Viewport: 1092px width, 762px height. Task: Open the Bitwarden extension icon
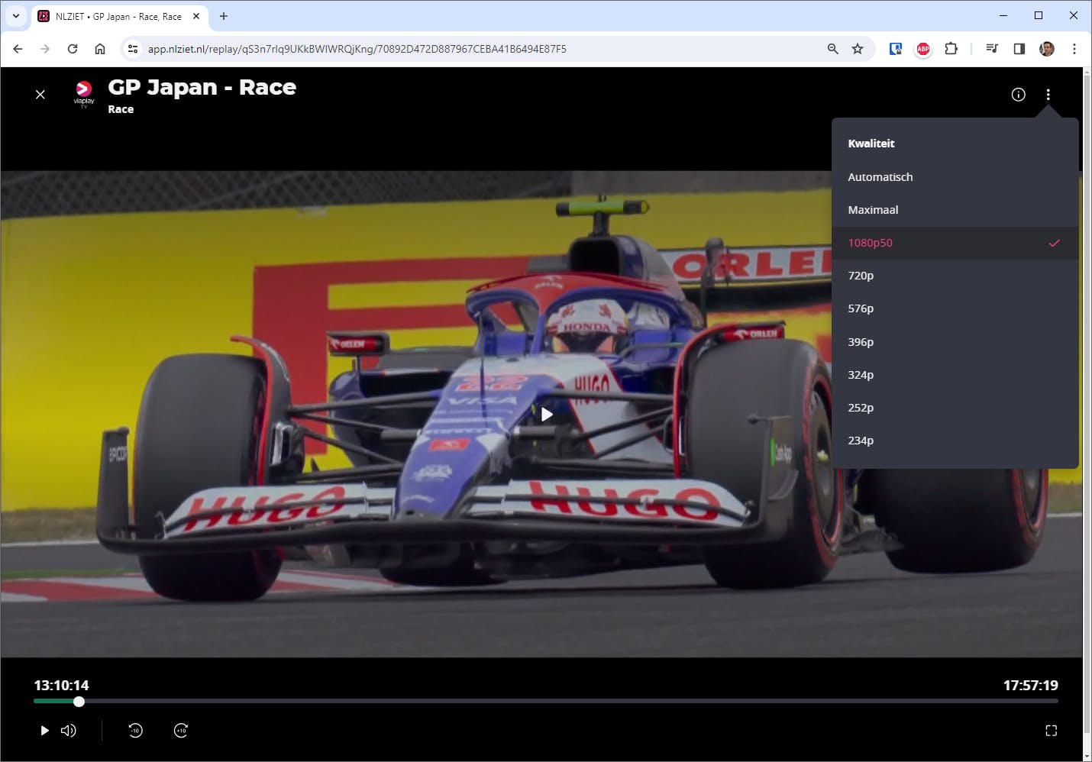[896, 49]
